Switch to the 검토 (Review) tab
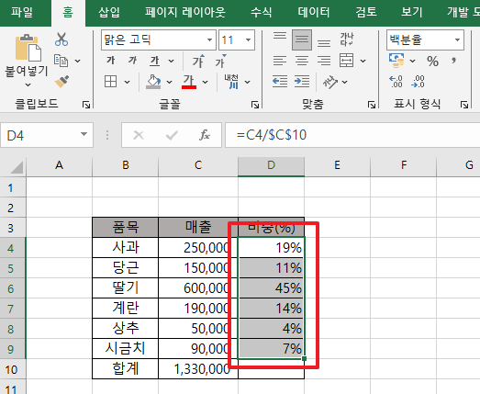The height and width of the screenshot is (394, 480). click(x=366, y=12)
